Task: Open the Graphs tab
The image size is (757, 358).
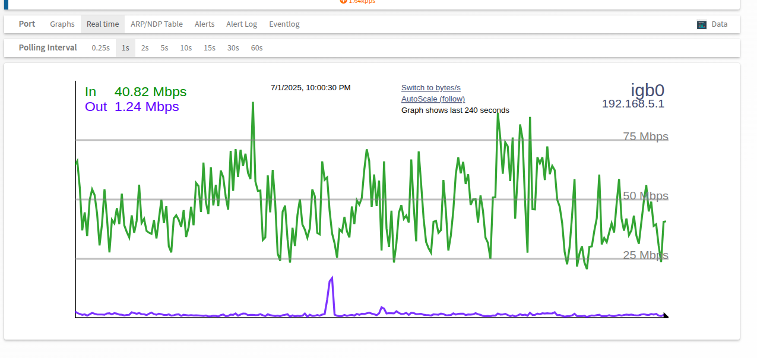Action: click(x=62, y=24)
